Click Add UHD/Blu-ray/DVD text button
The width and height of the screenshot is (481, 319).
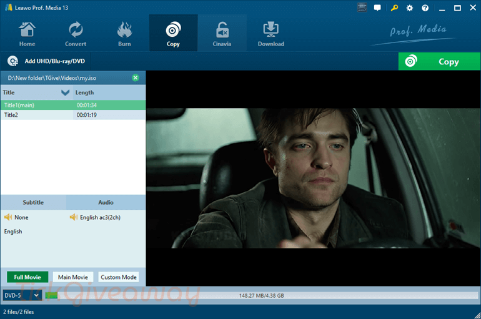click(54, 61)
